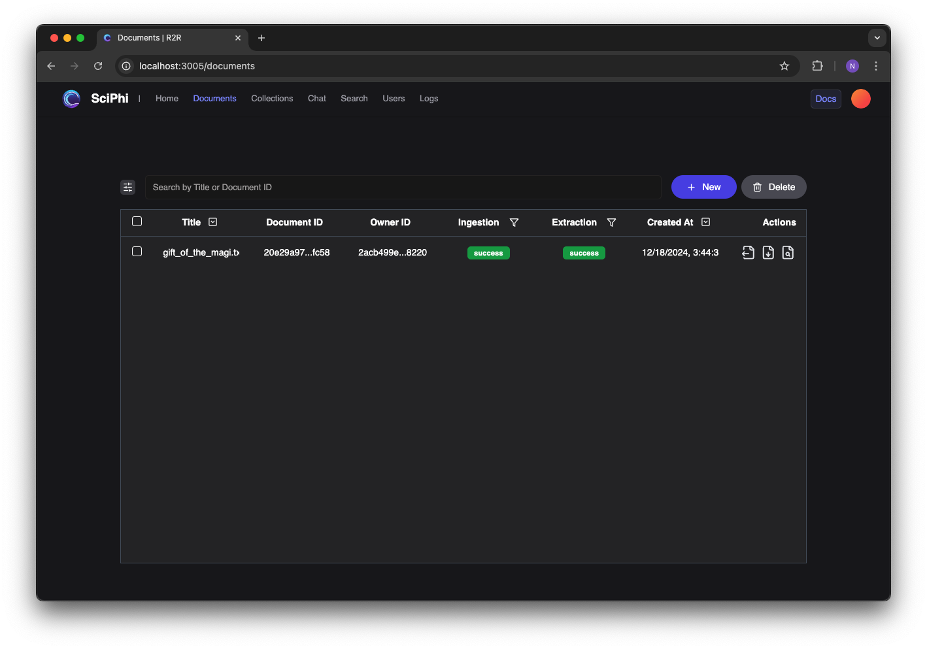Open the Users page
The height and width of the screenshot is (649, 927).
point(394,99)
